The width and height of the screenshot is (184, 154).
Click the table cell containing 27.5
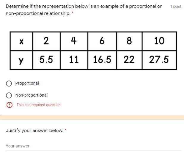159,60
